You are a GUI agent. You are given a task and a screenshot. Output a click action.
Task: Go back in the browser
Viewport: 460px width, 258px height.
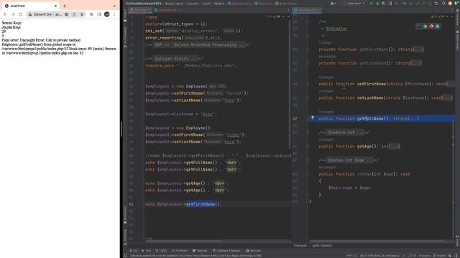5,14
